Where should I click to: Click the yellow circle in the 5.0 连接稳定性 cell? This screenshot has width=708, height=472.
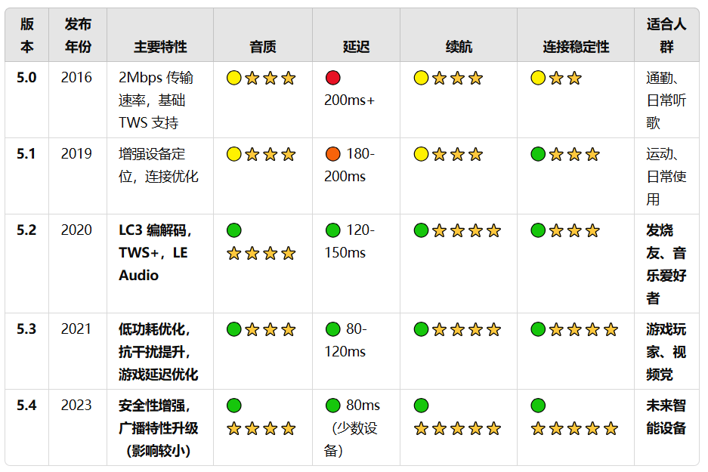point(538,78)
